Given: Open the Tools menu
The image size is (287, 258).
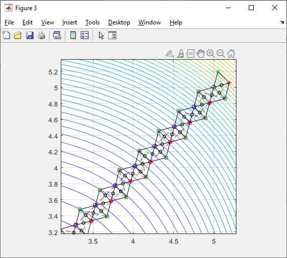Looking at the screenshot, I should click(x=92, y=22).
